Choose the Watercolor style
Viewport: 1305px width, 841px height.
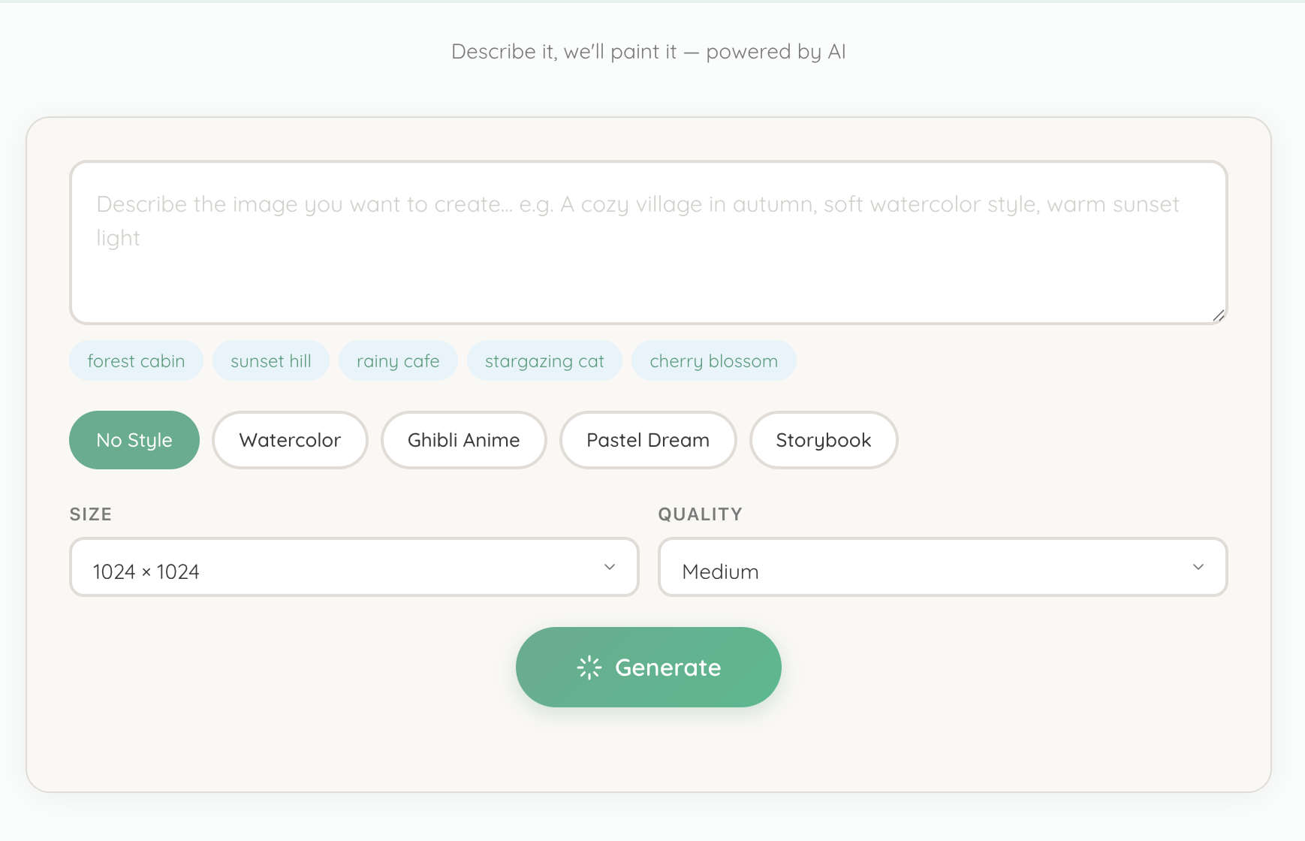tap(290, 440)
